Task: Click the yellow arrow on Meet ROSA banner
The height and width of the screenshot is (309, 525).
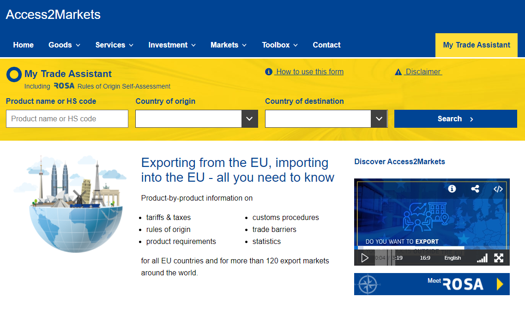Action: [500, 284]
